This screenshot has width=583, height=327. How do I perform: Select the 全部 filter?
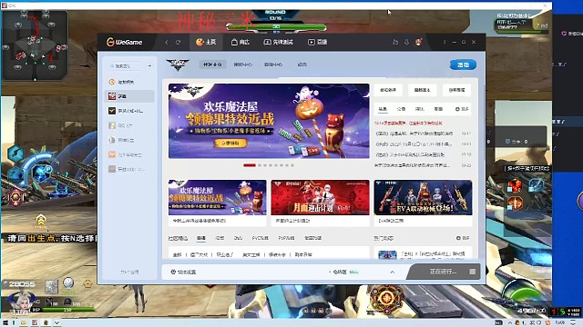[178, 254]
